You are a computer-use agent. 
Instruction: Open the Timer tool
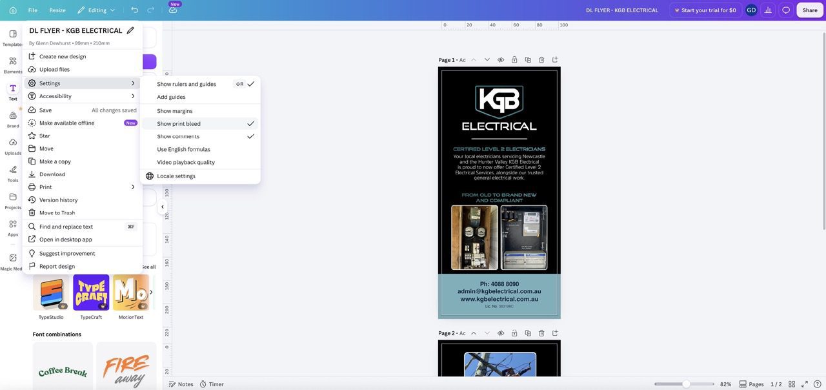tap(212, 384)
